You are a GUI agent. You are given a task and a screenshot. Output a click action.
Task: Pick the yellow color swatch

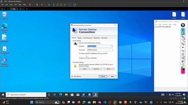pyautogui.click(x=184, y=68)
